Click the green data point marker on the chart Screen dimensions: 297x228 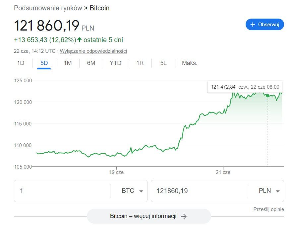click(267, 95)
